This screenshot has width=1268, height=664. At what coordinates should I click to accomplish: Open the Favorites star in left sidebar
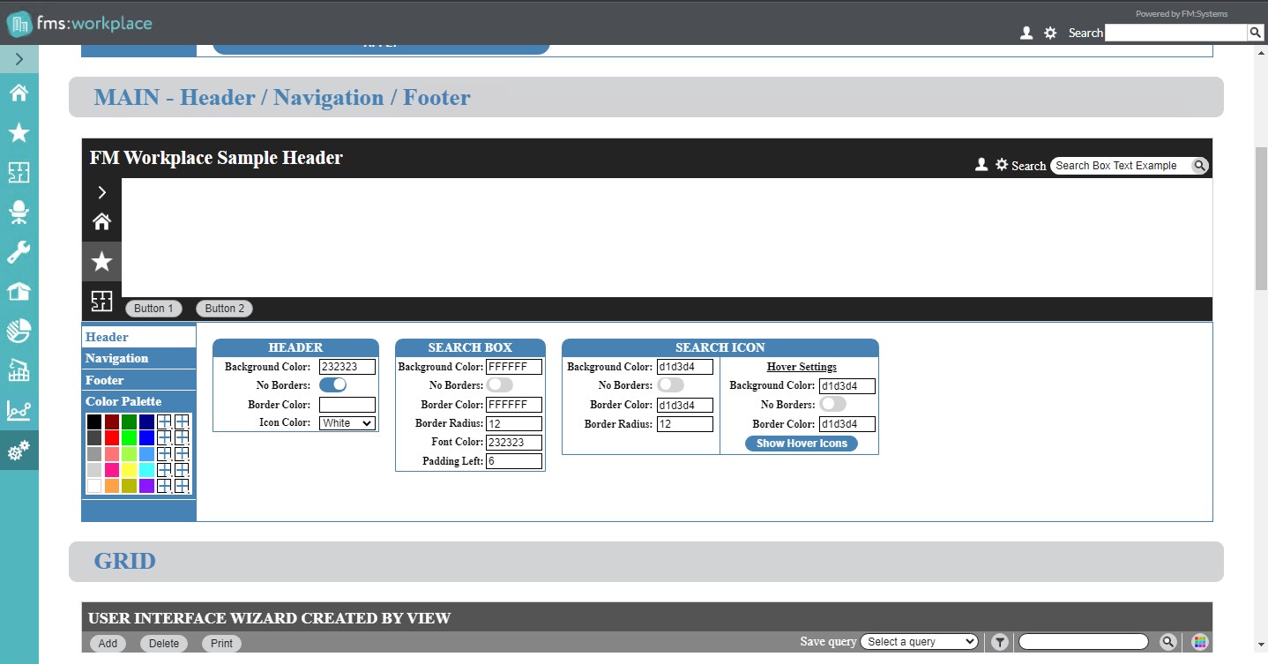[19, 132]
